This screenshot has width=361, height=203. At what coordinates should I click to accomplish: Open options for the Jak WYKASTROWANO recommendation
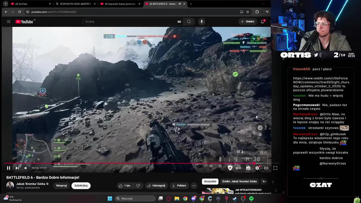(276, 191)
